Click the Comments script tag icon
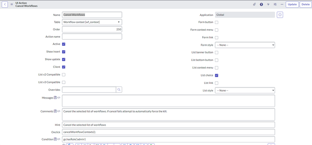 pyautogui.click(x=59, y=111)
